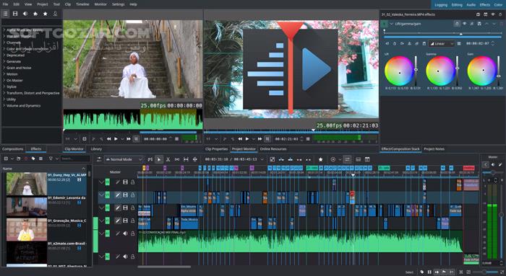Play the clip monitor video
This screenshot has height=276, width=506.
pos(116,139)
